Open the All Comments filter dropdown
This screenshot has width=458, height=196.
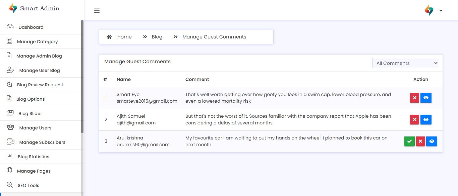click(x=405, y=63)
